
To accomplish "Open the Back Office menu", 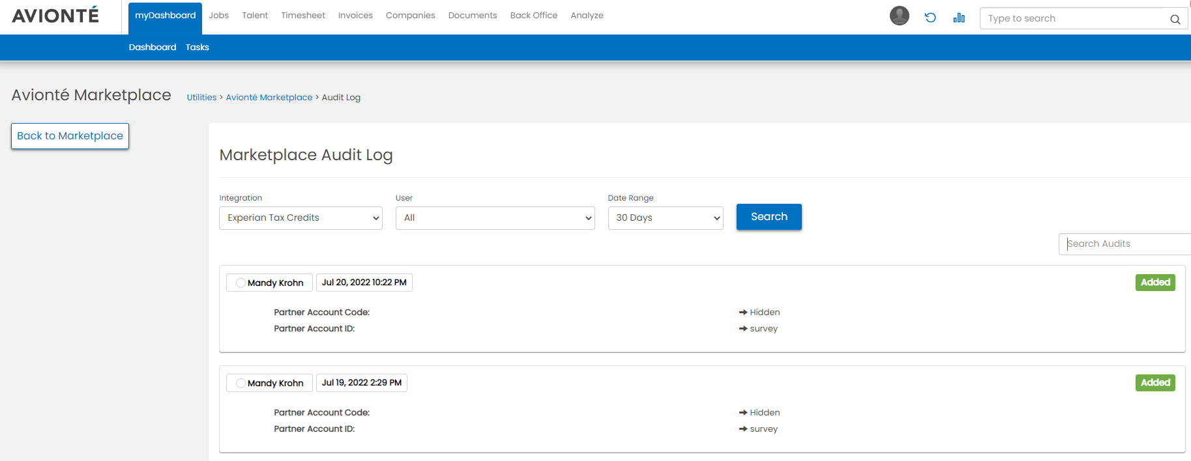I will click(x=534, y=16).
